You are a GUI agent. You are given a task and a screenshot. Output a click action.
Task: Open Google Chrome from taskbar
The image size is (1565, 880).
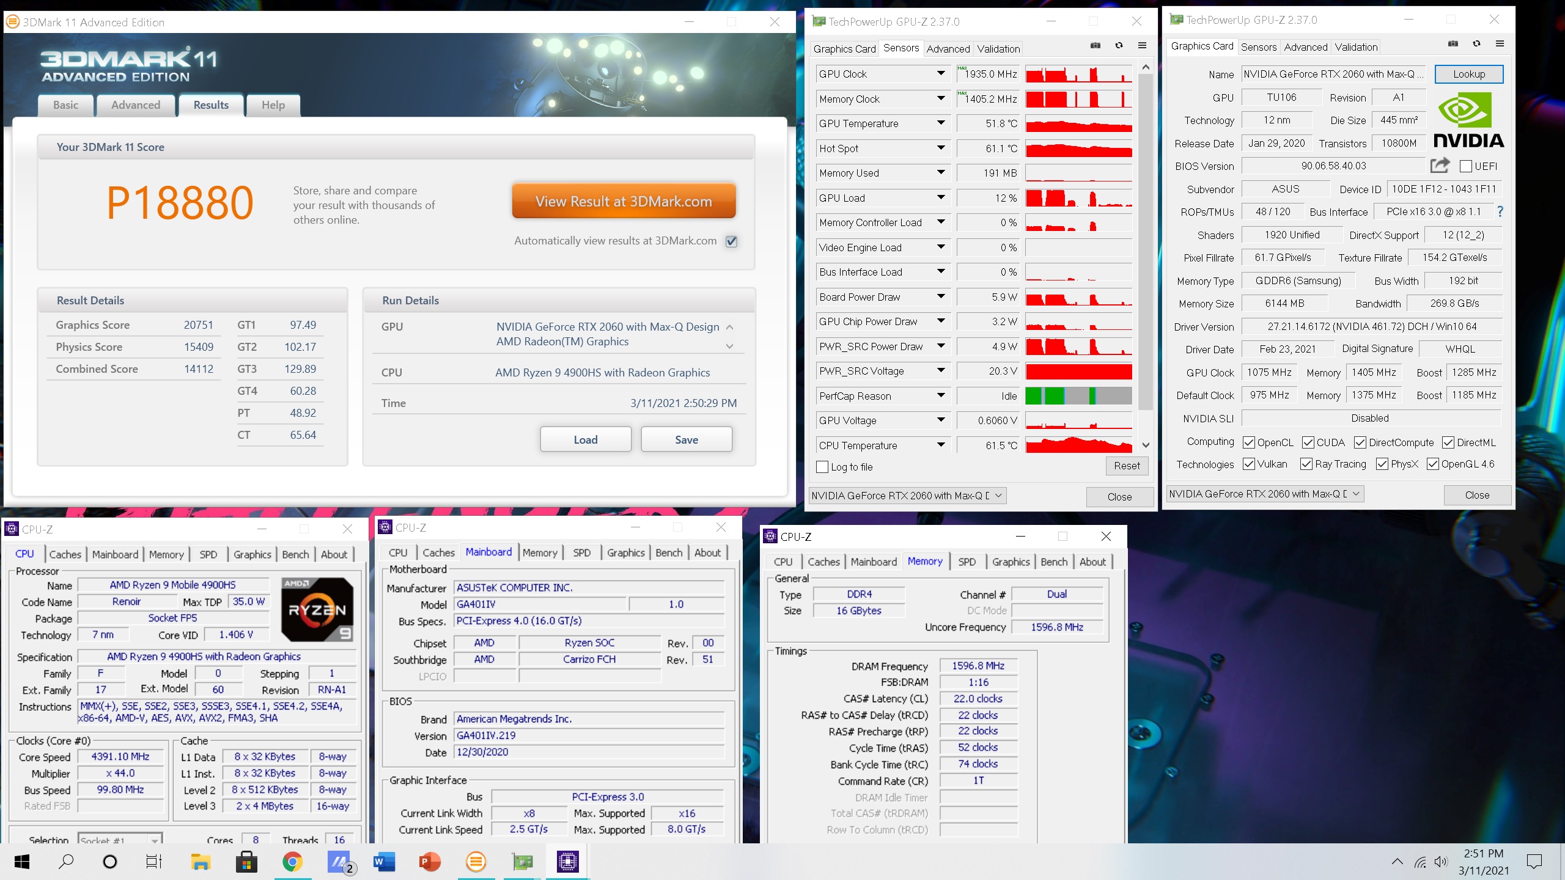(292, 862)
